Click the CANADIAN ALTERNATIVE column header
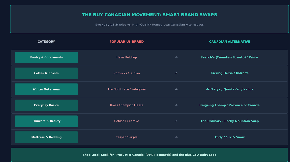Image resolution: width=290 pixels, height=162 pixels. point(229,42)
